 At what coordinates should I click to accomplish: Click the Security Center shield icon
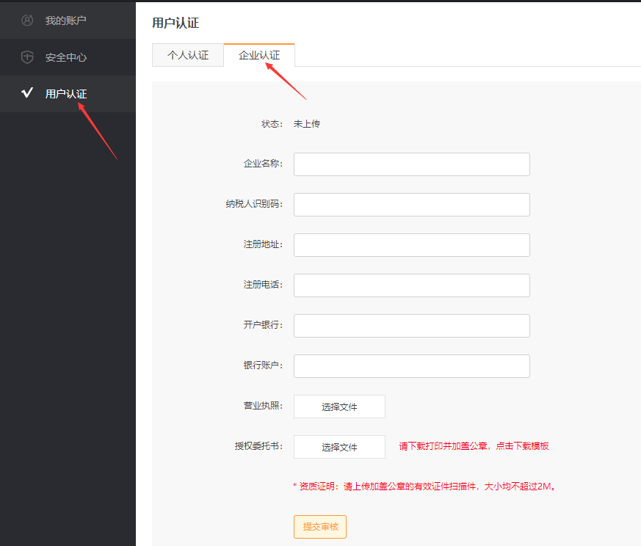pos(27,57)
